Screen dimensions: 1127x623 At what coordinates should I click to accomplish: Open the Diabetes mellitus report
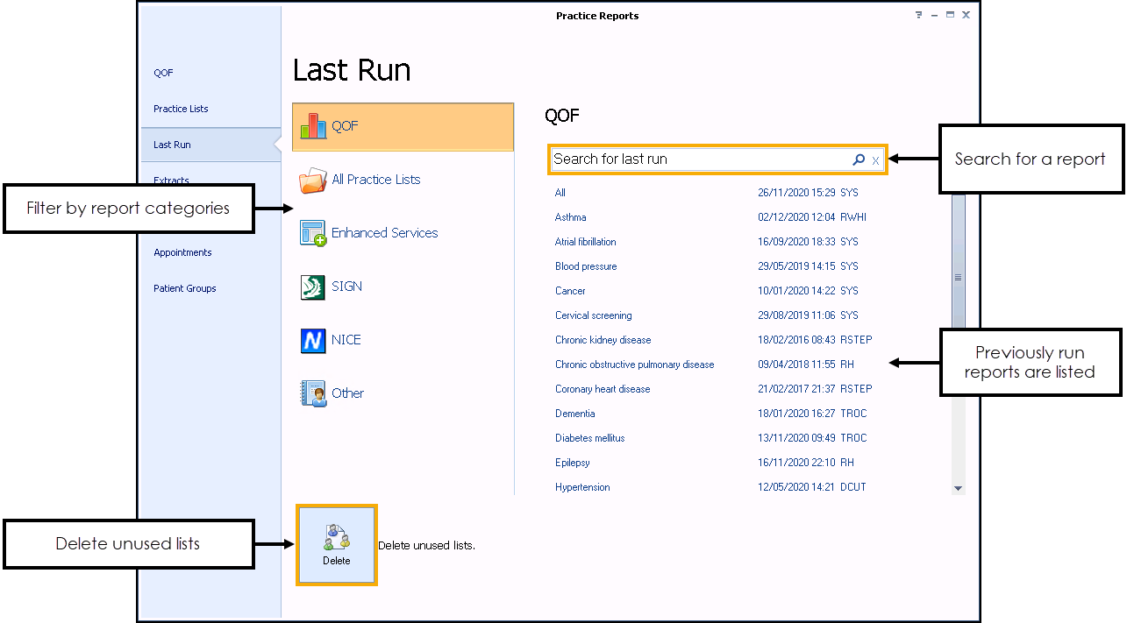pos(589,438)
